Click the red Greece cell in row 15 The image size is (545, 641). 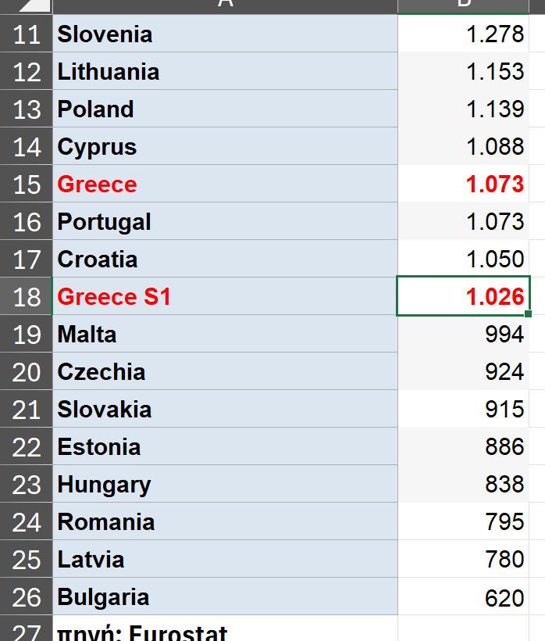(225, 184)
